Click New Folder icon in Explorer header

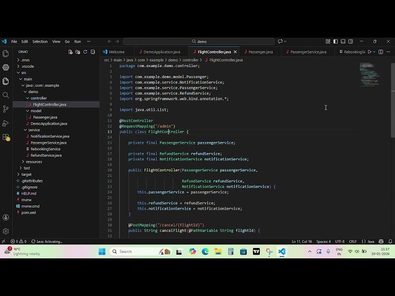pyautogui.click(x=78, y=52)
